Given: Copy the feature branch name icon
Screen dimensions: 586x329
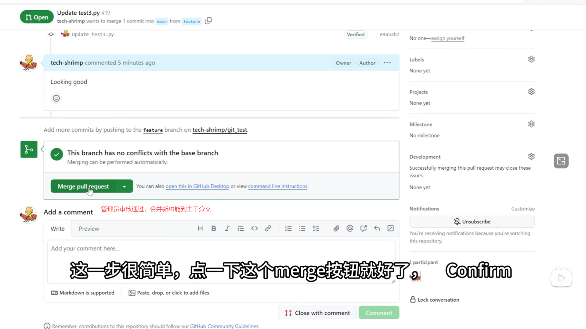Looking at the screenshot, I should click(208, 21).
